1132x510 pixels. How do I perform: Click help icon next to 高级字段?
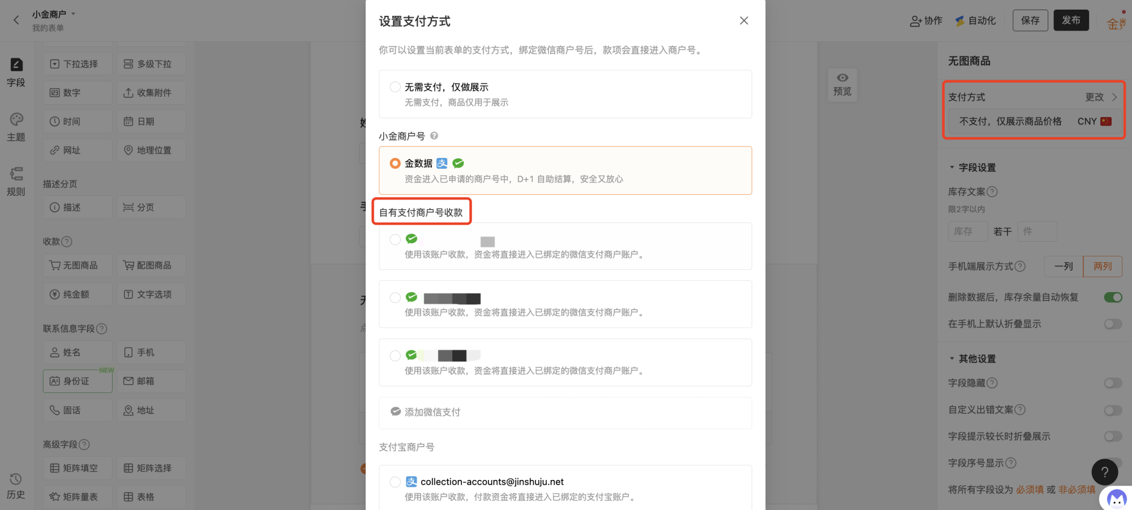84,445
